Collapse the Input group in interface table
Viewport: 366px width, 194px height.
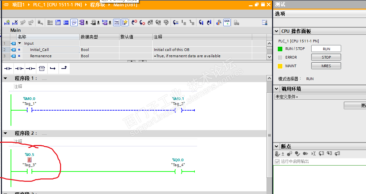pos(20,43)
